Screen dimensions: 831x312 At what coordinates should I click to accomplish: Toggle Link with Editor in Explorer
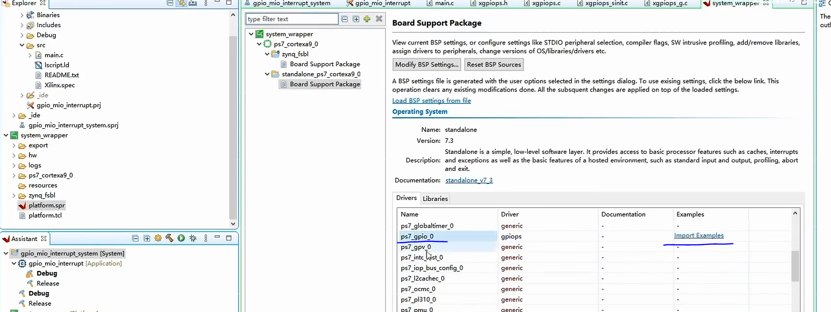[182, 3]
